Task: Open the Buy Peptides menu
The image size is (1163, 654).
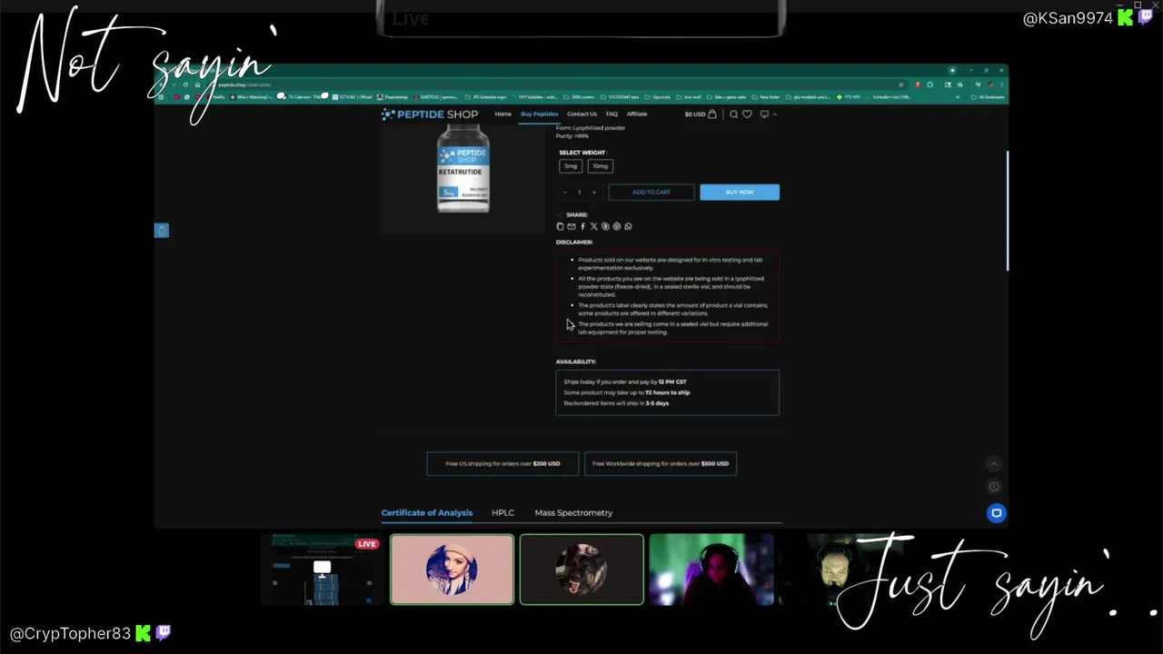Action: (540, 114)
